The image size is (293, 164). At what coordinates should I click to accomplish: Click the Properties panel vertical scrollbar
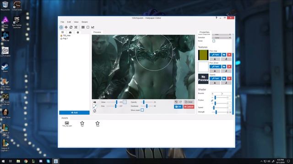coord(233,74)
